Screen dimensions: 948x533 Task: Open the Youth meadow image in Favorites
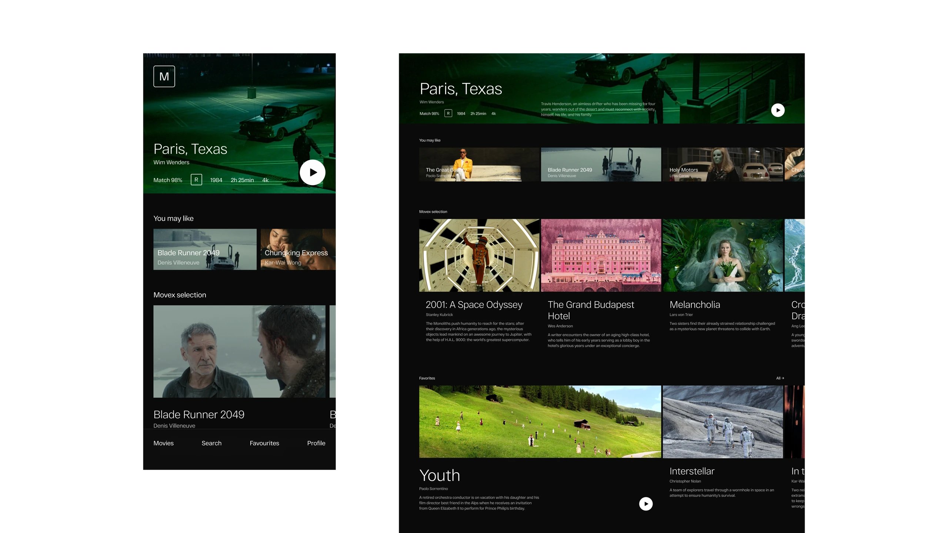coord(540,422)
